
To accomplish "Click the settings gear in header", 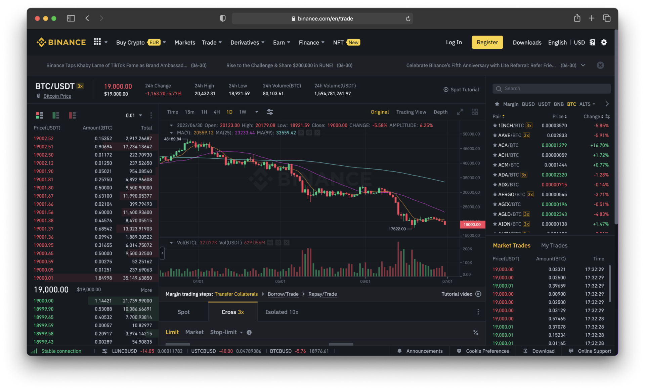I will click(604, 42).
